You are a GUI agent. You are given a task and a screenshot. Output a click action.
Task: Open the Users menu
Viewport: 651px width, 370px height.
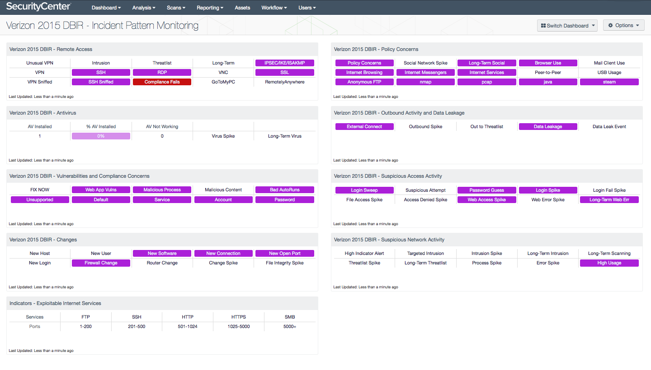pyautogui.click(x=307, y=8)
